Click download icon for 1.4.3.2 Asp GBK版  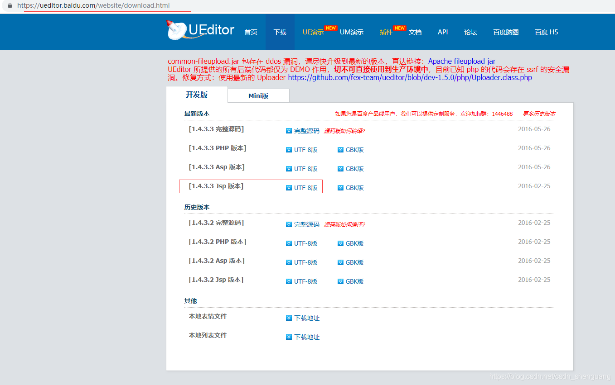point(340,262)
